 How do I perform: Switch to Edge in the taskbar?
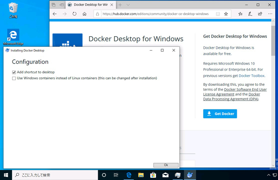[129, 175]
